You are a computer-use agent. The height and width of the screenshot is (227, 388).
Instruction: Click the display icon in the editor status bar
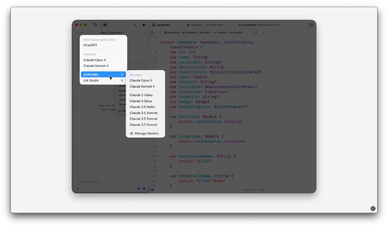tap(262, 190)
